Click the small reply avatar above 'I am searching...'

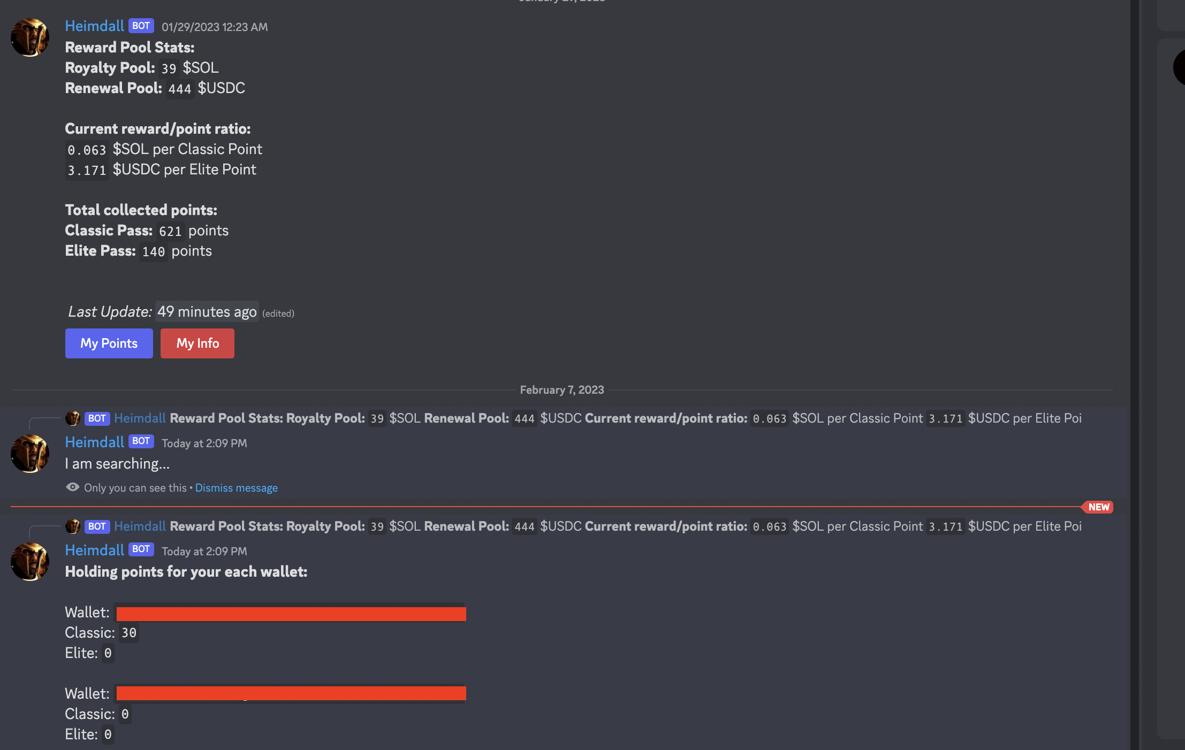pos(73,418)
